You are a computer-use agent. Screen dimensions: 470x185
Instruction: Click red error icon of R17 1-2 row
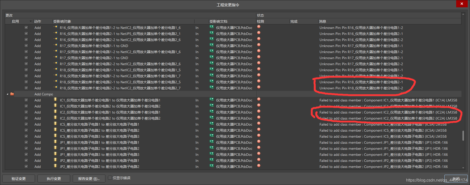[259, 51]
